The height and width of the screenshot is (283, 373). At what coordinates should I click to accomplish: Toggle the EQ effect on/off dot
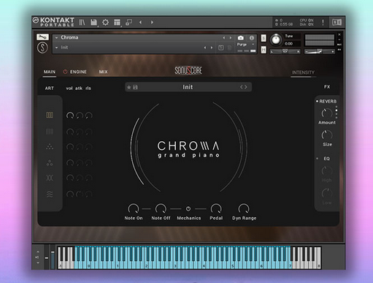318,159
